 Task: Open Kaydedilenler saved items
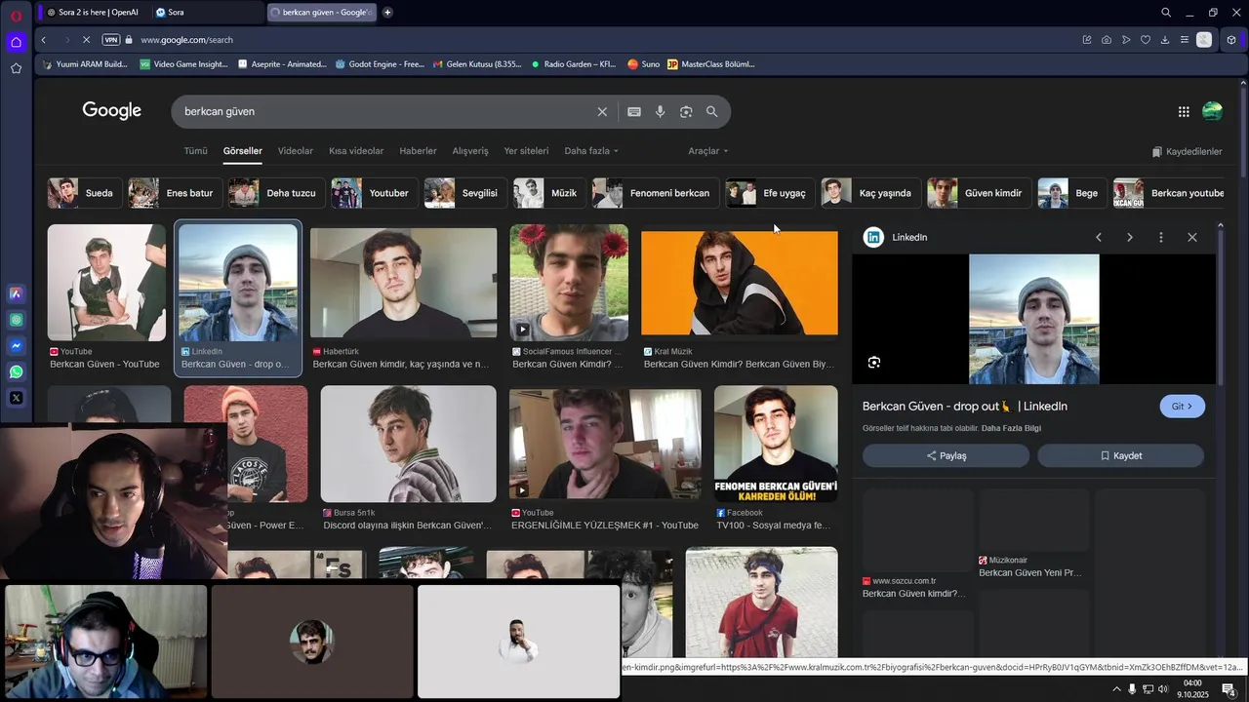coord(1187,152)
